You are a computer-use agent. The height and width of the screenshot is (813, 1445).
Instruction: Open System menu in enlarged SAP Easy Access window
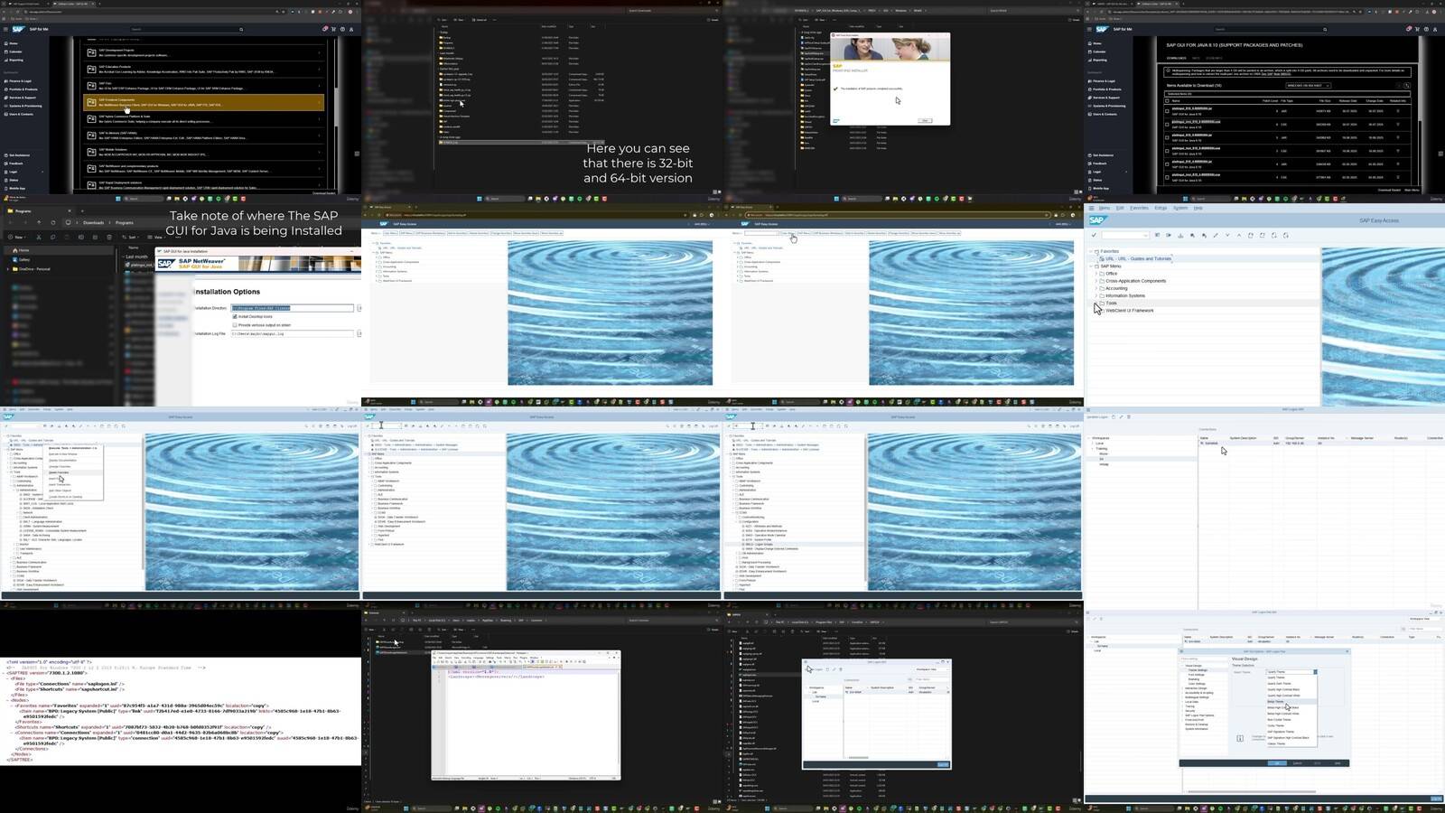click(1180, 208)
